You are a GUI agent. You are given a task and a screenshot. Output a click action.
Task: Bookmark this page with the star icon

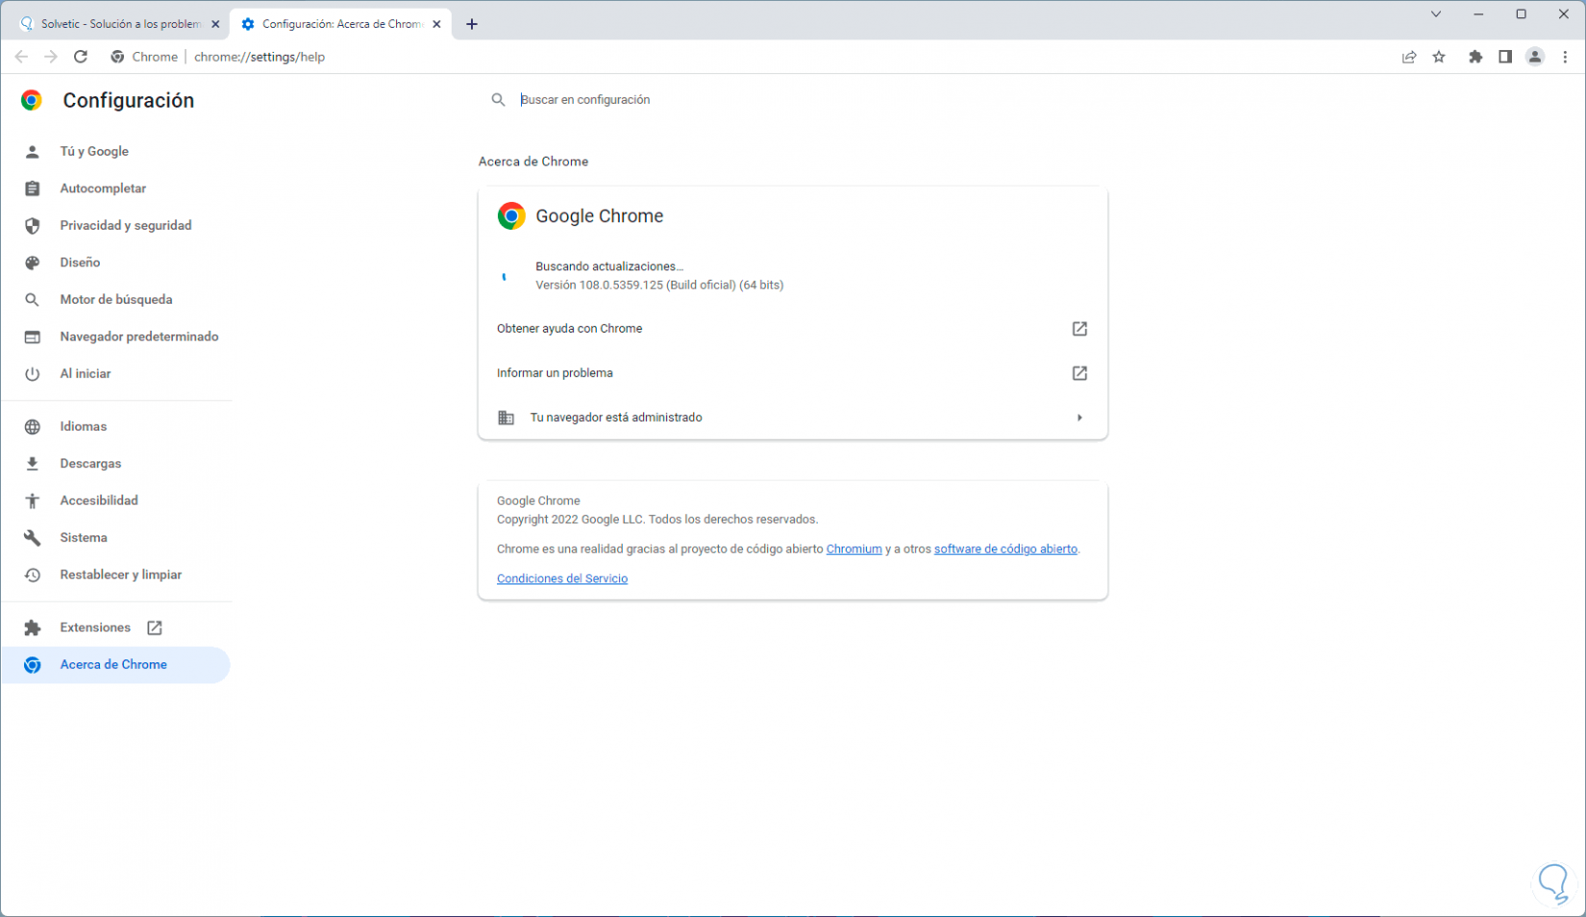tap(1439, 57)
